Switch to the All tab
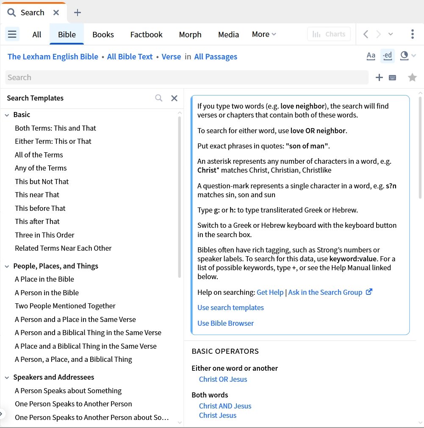The image size is (424, 428). [x=36, y=34]
